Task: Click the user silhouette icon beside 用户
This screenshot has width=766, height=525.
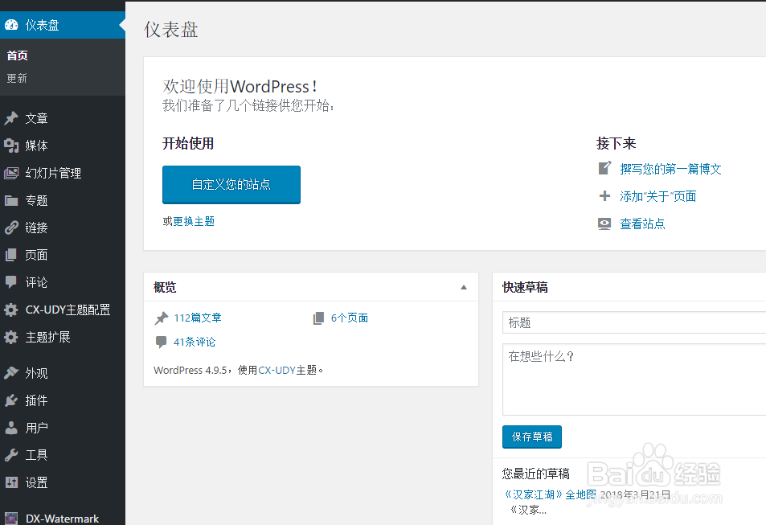Action: pyautogui.click(x=11, y=428)
